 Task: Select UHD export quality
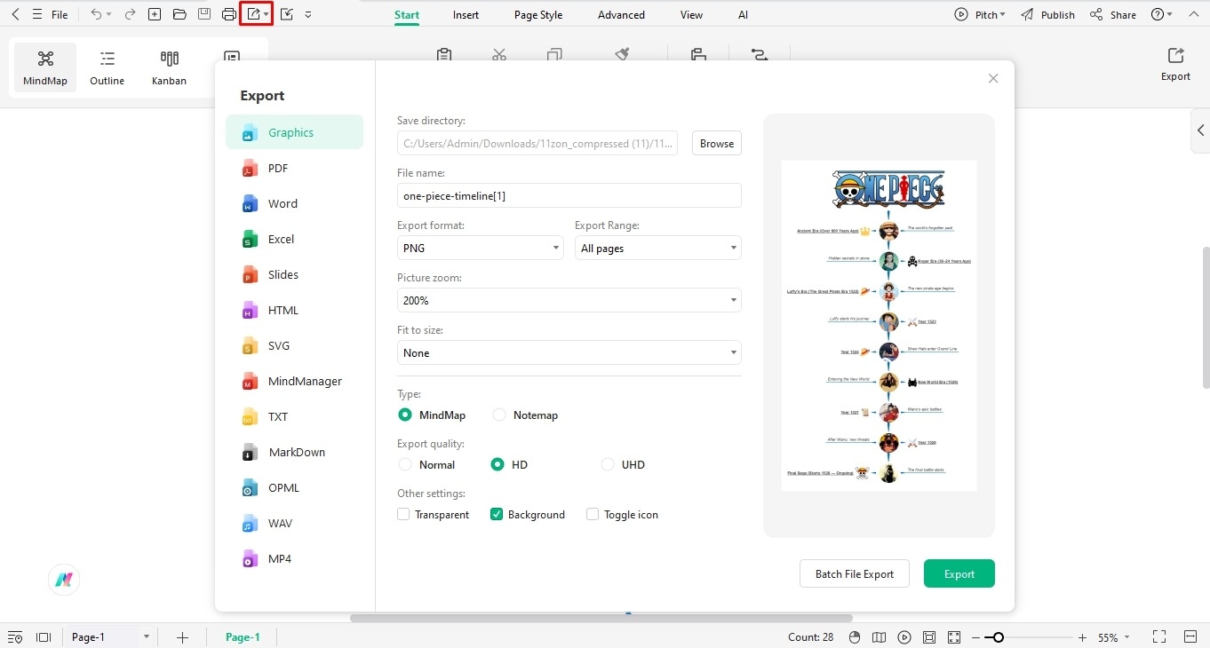[x=608, y=464]
